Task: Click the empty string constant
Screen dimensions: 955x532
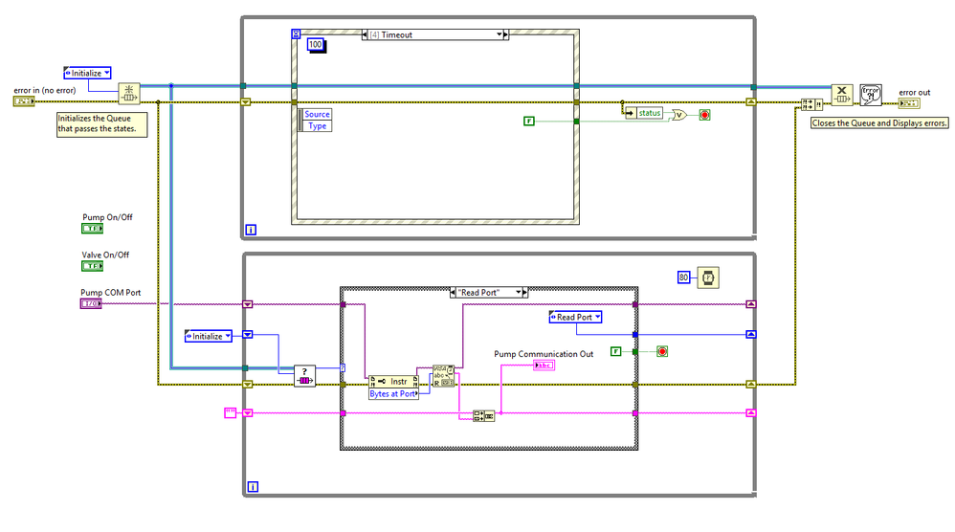Action: pyautogui.click(x=231, y=412)
